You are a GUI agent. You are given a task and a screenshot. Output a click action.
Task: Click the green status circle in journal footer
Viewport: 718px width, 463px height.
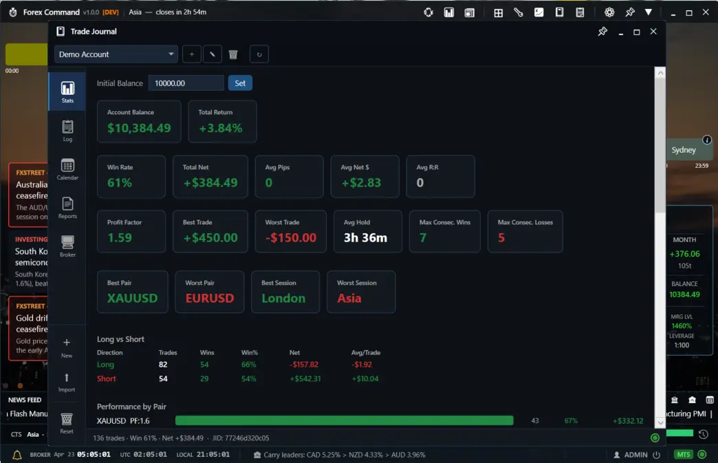point(655,438)
